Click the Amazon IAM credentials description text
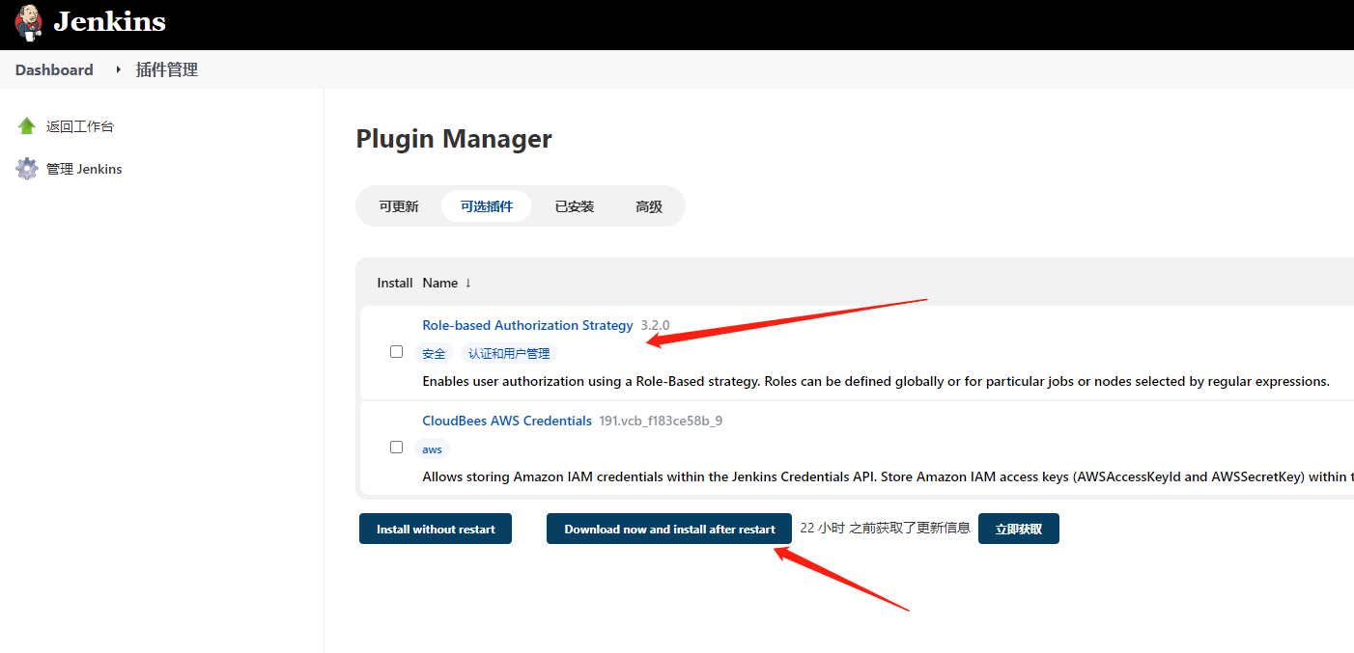This screenshot has height=653, width=1354. pos(887,476)
